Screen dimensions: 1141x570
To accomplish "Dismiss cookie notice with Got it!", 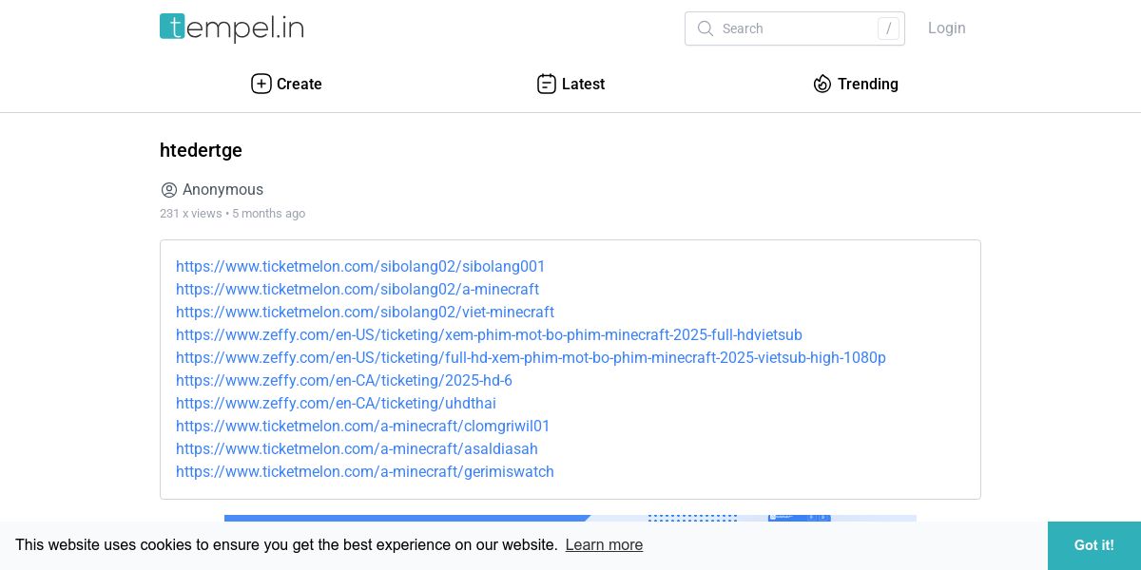I will (x=1094, y=545).
